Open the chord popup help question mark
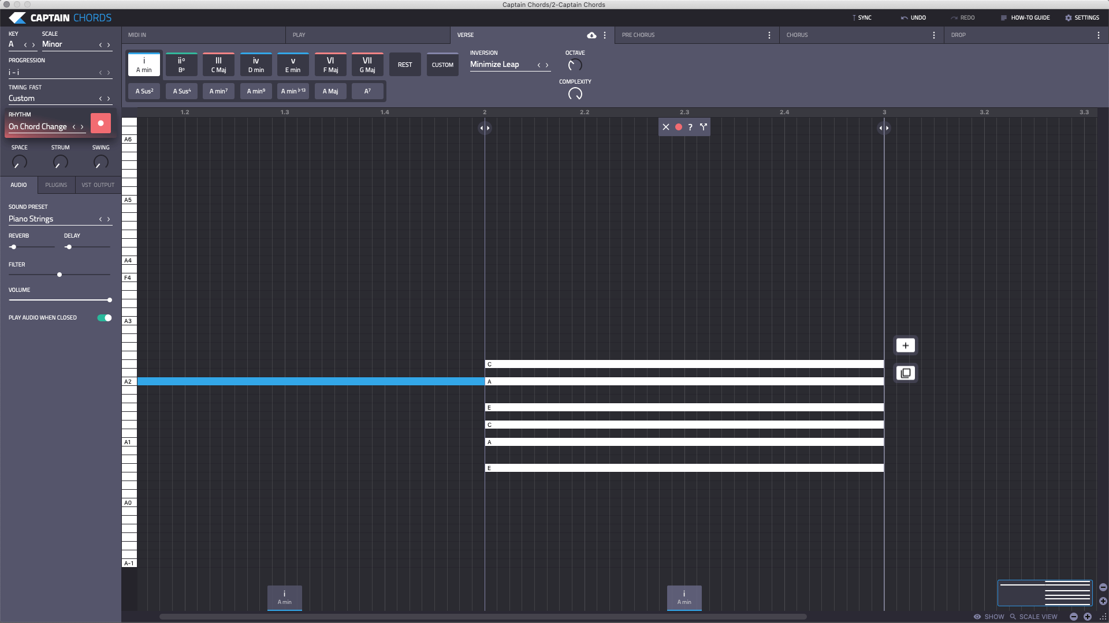 click(690, 127)
